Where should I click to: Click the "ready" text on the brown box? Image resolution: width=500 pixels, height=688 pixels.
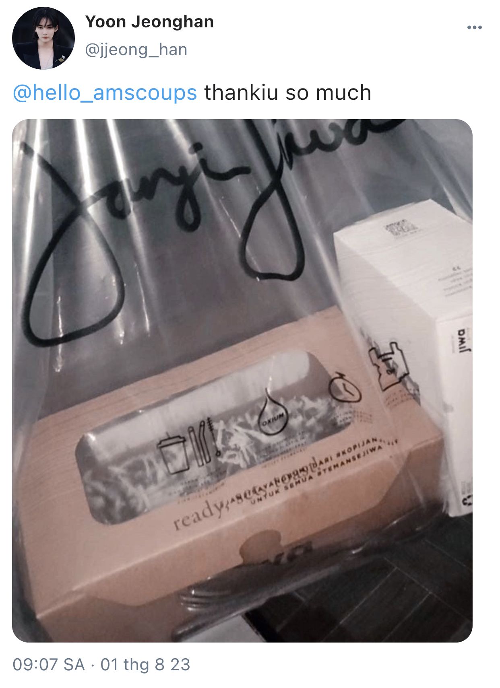point(198,515)
